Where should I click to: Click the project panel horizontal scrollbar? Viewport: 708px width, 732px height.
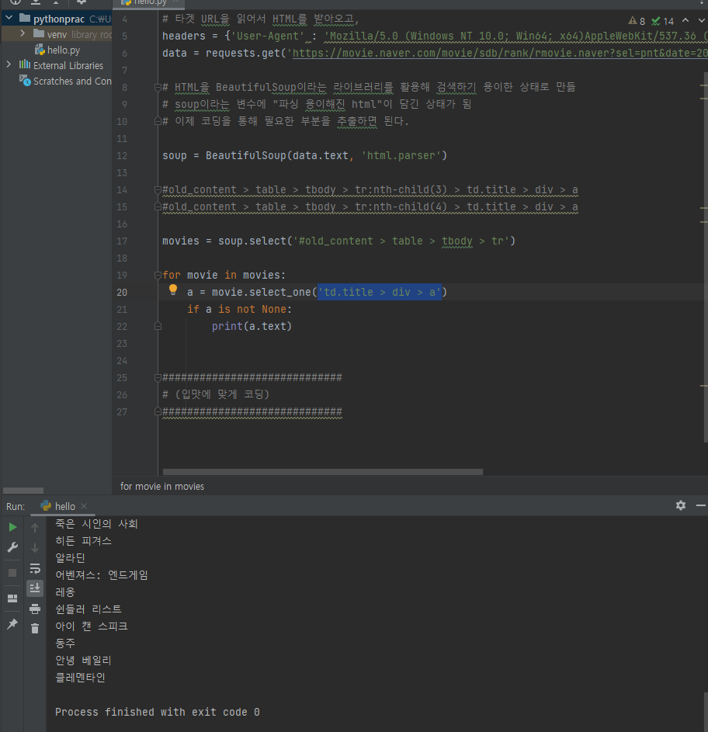pos(23,491)
